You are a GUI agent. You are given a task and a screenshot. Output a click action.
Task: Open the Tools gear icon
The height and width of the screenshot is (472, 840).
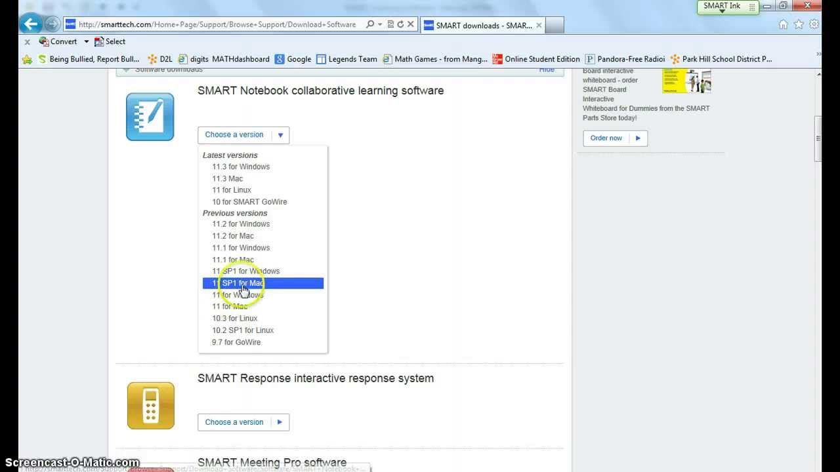click(814, 24)
